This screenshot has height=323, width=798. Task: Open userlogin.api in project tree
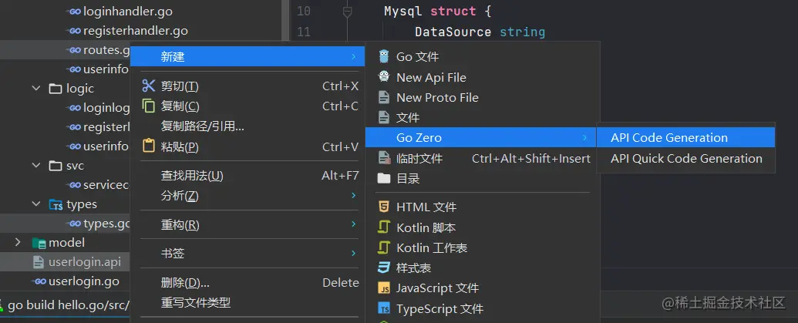pyautogui.click(x=84, y=262)
